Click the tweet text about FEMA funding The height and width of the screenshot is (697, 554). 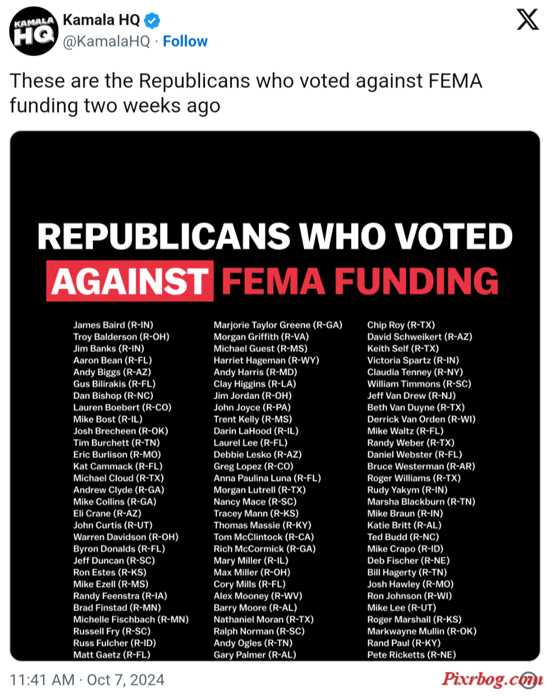click(x=246, y=93)
